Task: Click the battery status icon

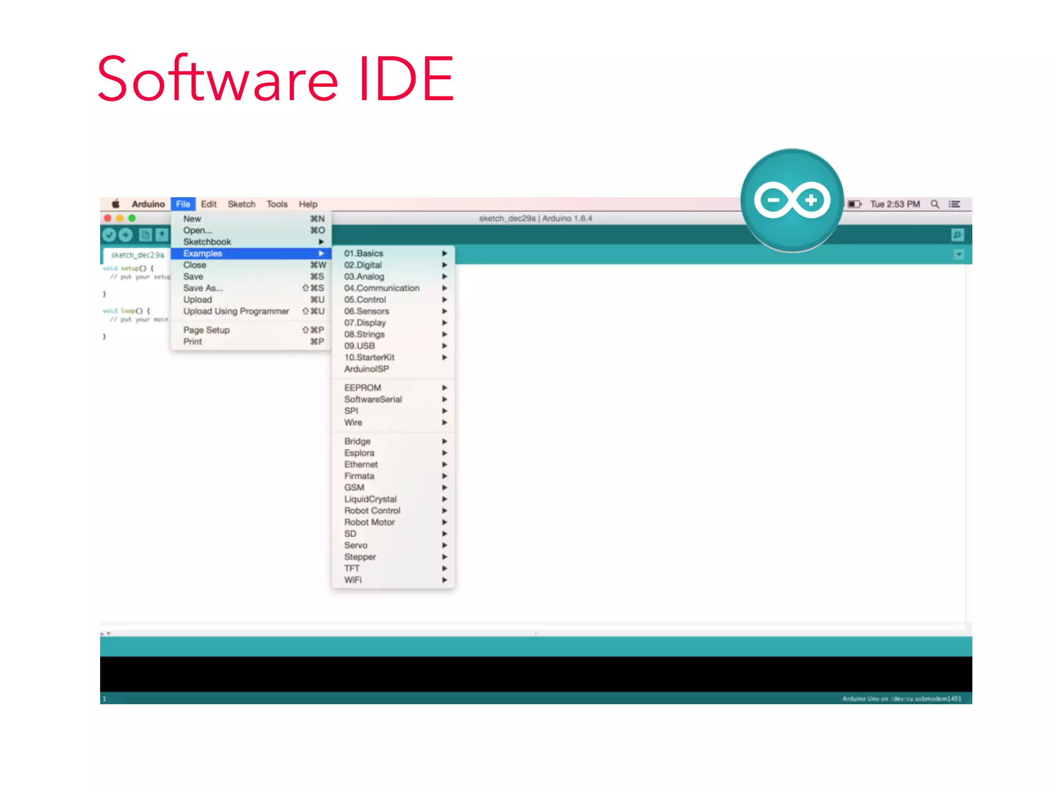Action: (x=854, y=204)
